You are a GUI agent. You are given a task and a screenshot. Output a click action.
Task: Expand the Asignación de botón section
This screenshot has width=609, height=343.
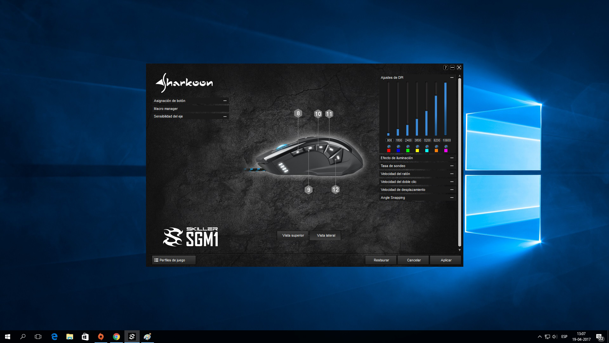tap(225, 101)
